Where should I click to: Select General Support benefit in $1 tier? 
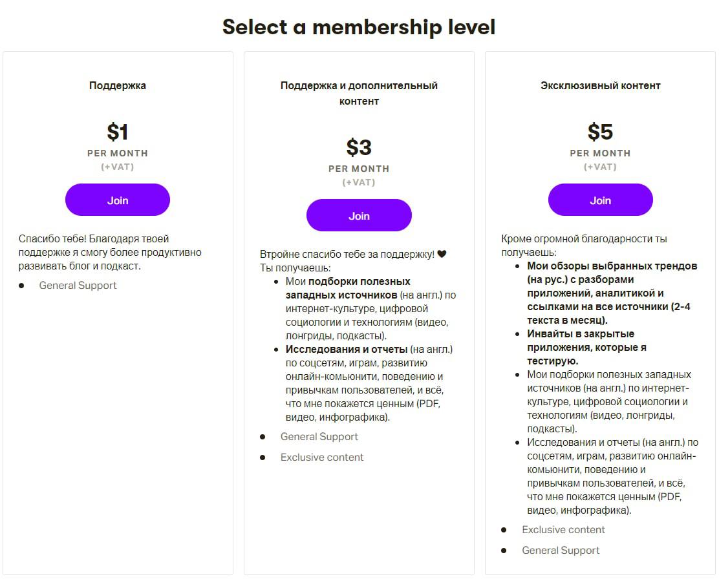tap(78, 286)
